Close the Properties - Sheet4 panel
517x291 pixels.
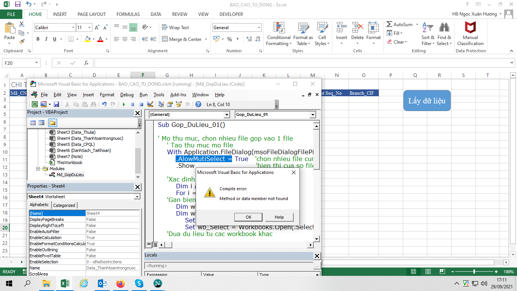click(137, 187)
